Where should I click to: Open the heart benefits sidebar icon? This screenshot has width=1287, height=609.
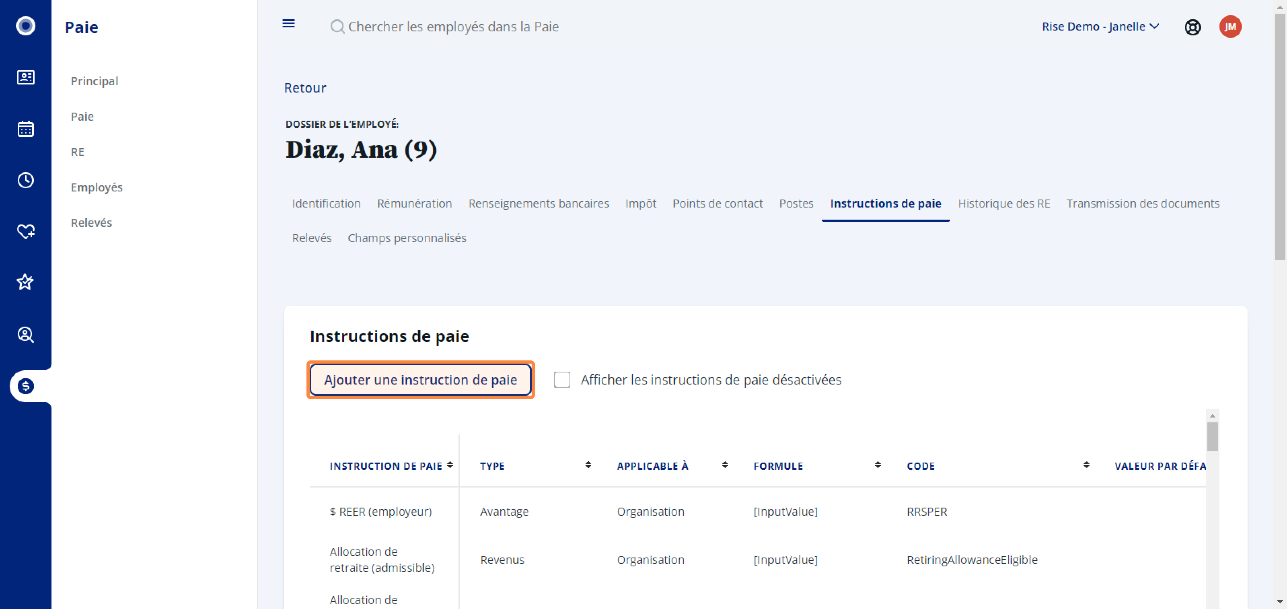click(25, 231)
